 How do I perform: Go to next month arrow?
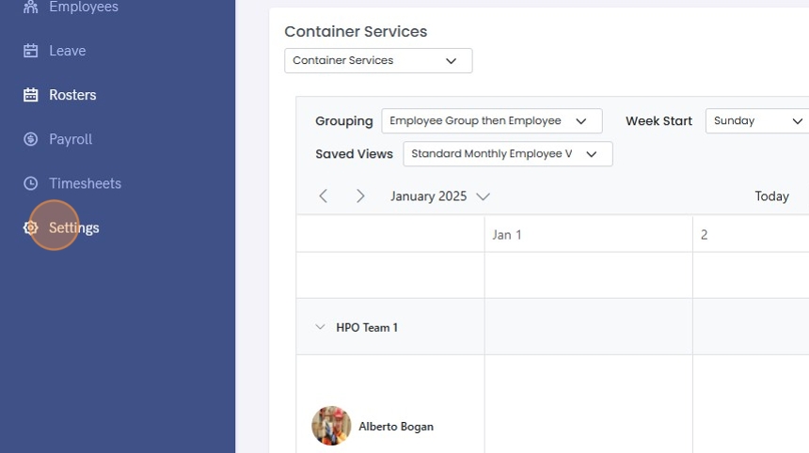point(360,196)
